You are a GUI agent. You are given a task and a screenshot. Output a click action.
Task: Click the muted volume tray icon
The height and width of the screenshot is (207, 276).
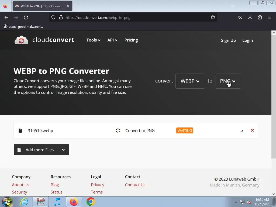[x=249, y=202]
